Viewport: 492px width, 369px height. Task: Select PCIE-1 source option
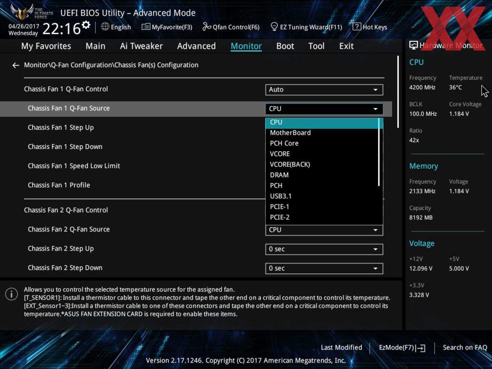click(322, 207)
